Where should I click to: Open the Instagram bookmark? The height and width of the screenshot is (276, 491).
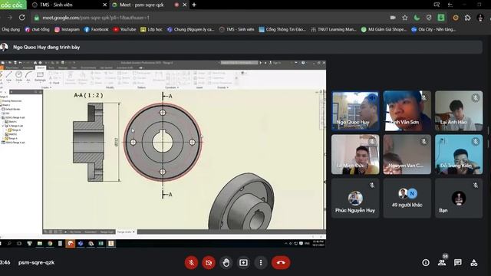click(x=67, y=29)
